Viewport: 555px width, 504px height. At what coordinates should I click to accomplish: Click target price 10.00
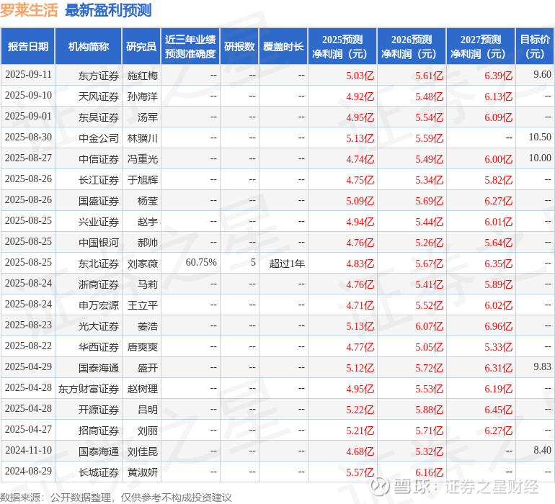pyautogui.click(x=540, y=158)
